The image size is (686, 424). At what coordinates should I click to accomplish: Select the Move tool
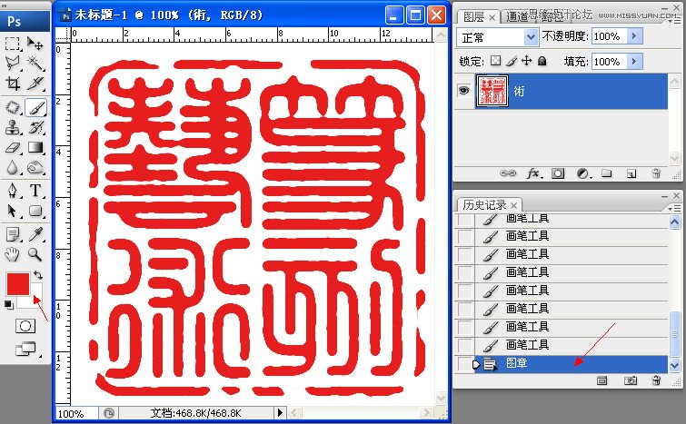35,44
